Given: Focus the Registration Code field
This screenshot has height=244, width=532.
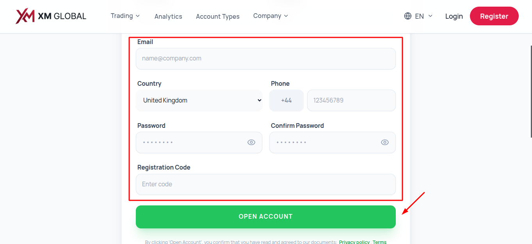Looking at the screenshot, I should pyautogui.click(x=266, y=184).
